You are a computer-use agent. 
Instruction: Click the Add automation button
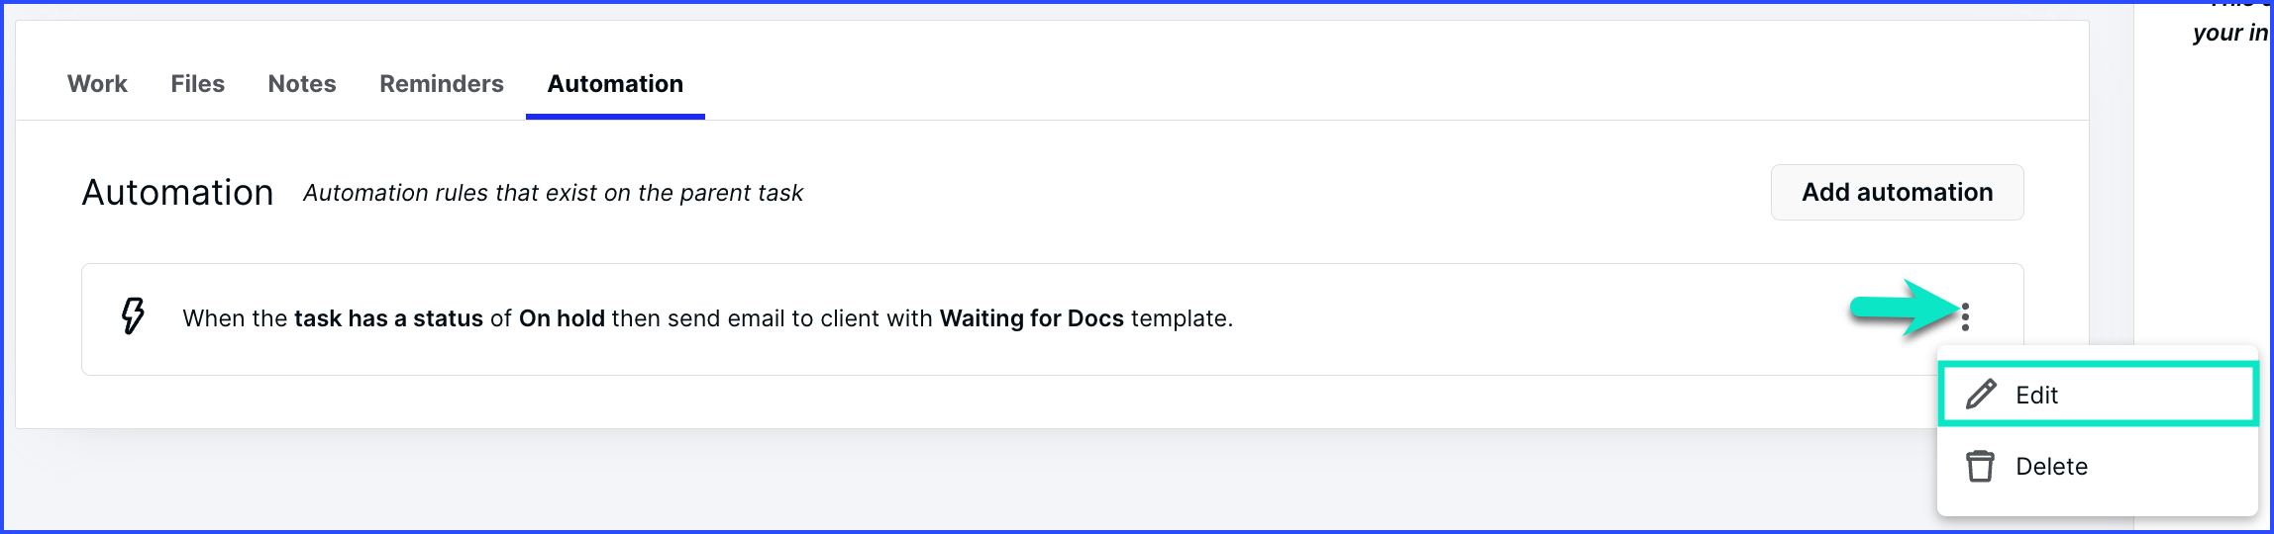pyautogui.click(x=1897, y=192)
